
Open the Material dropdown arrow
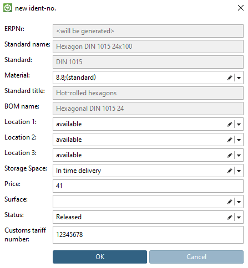pos(239,78)
